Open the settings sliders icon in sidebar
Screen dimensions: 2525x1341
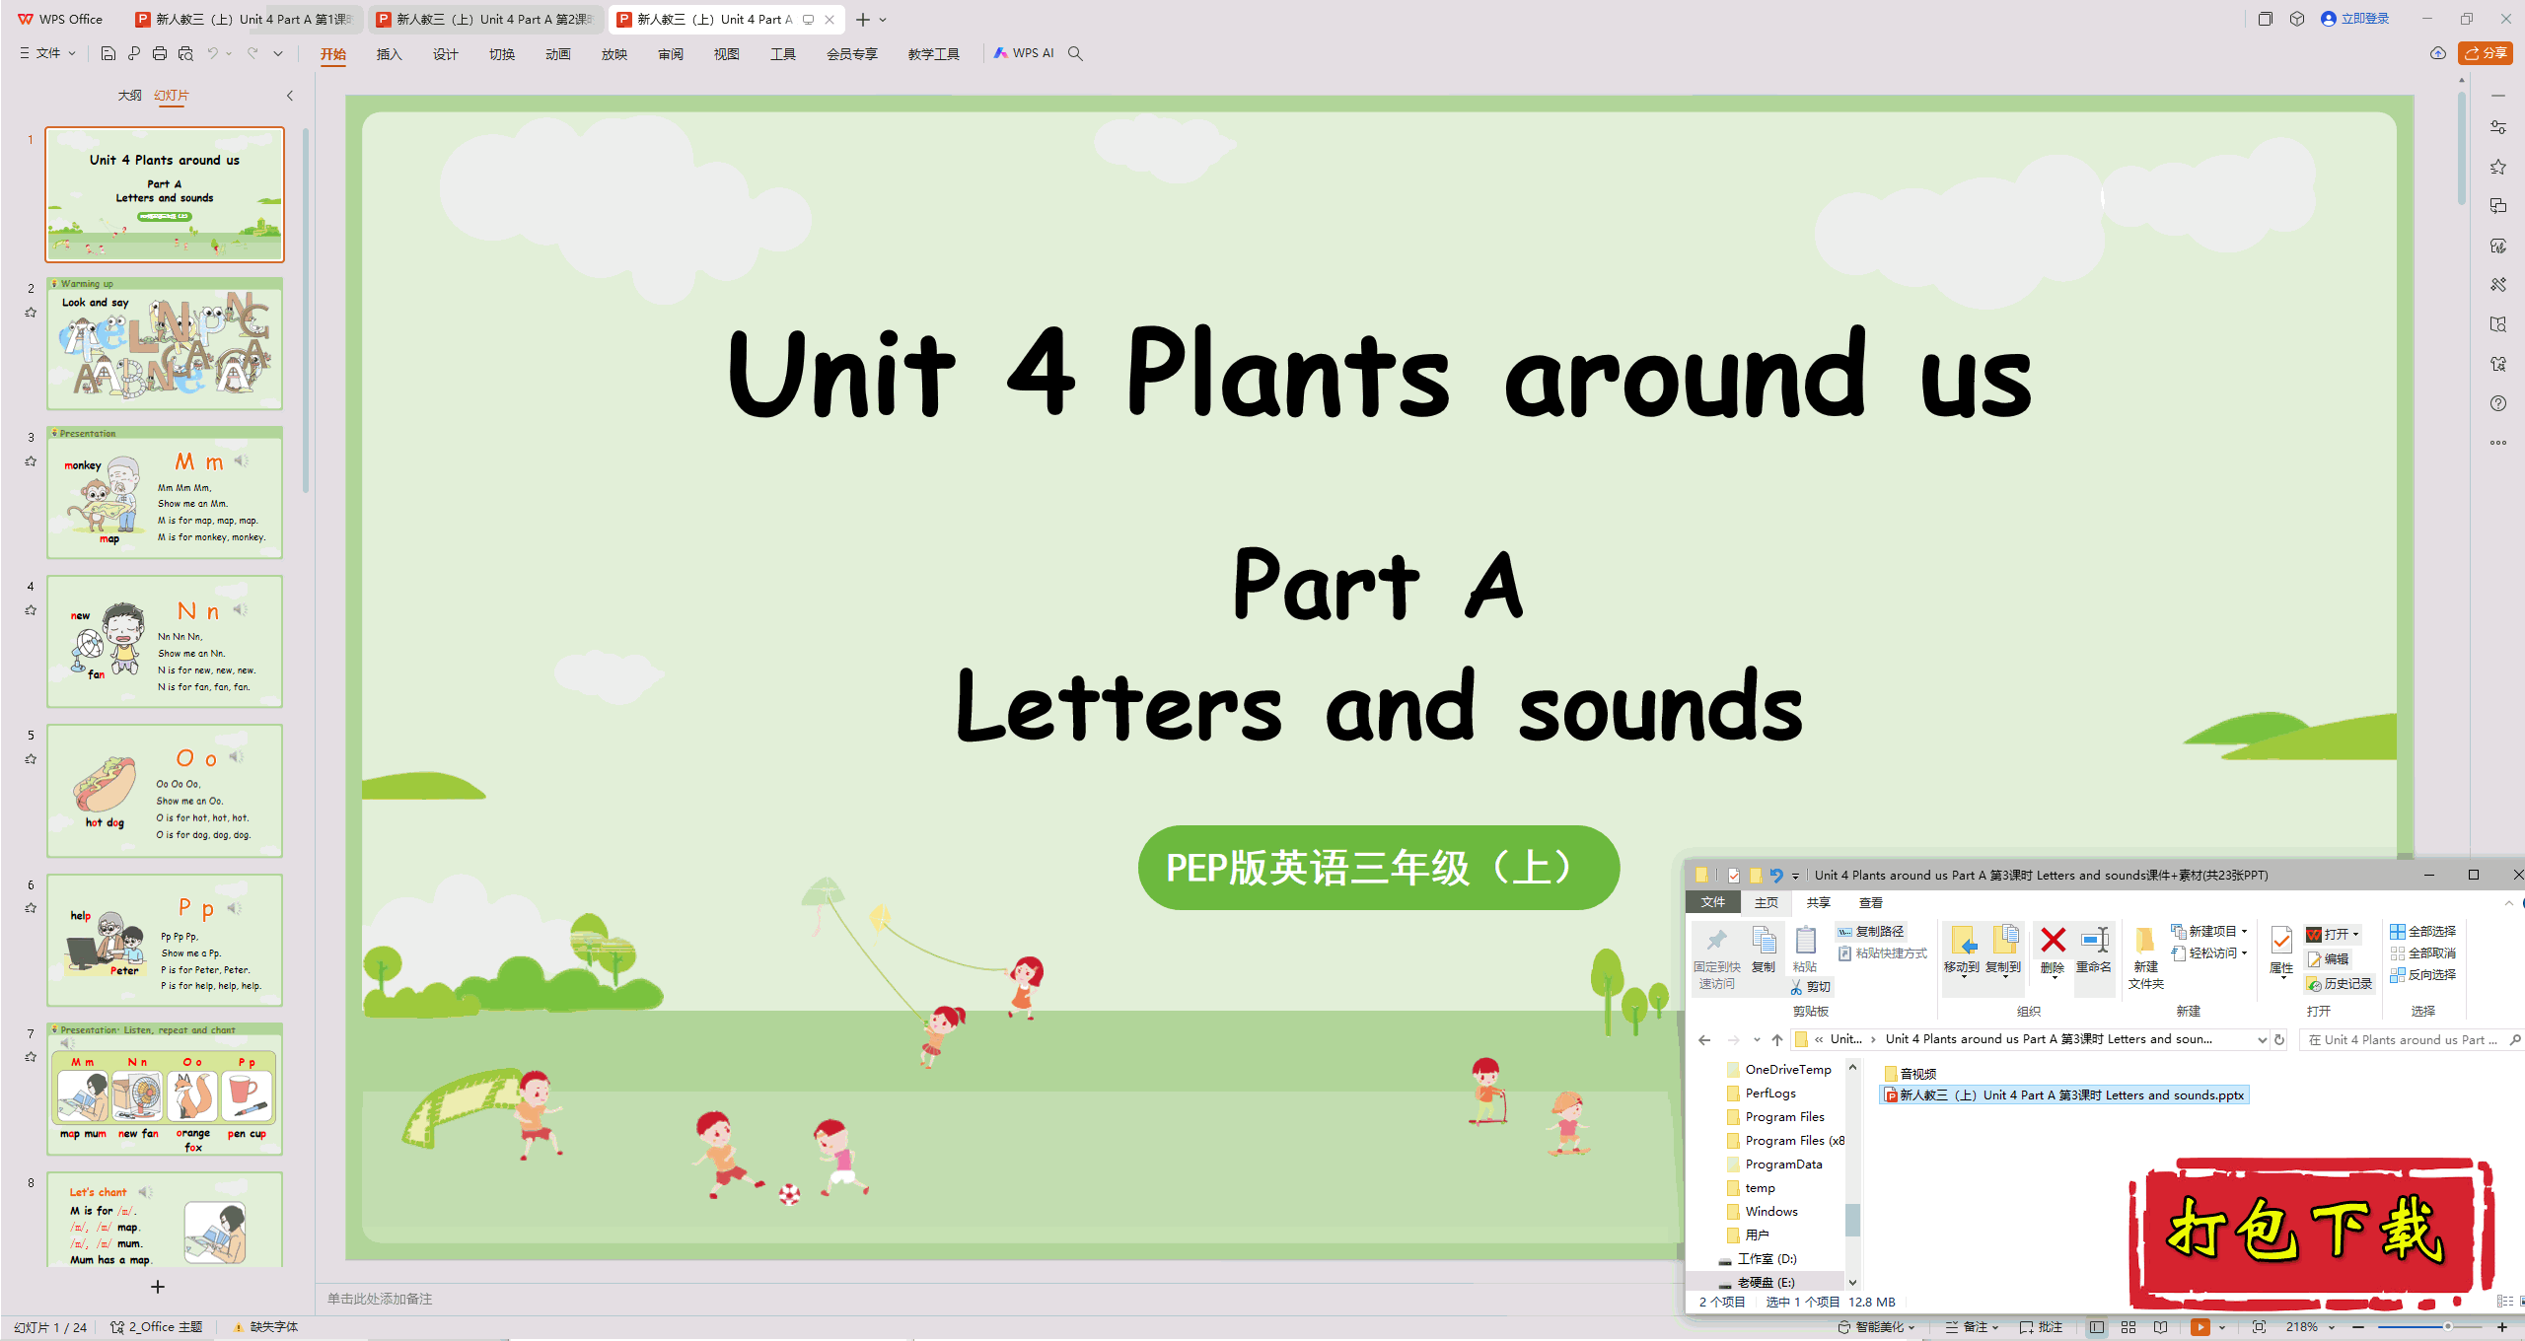[2498, 127]
